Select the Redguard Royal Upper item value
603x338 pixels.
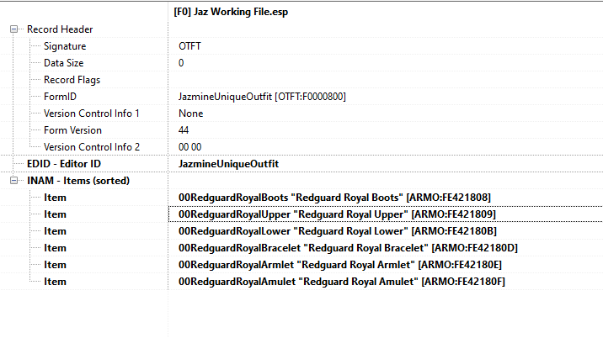[337, 214]
